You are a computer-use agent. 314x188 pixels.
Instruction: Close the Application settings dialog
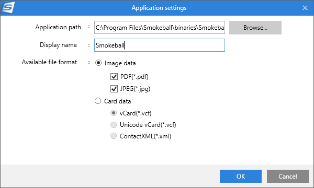(305, 8)
